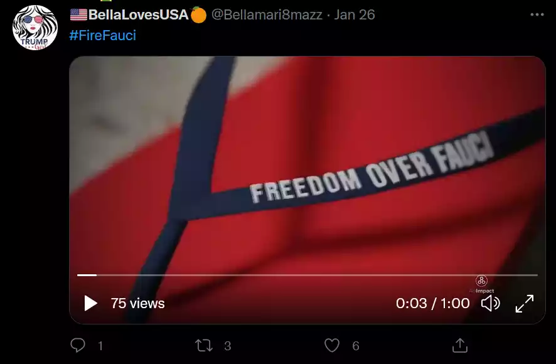556x364 pixels.
Task: Open the reply speech bubble icon
Action: tap(78, 345)
